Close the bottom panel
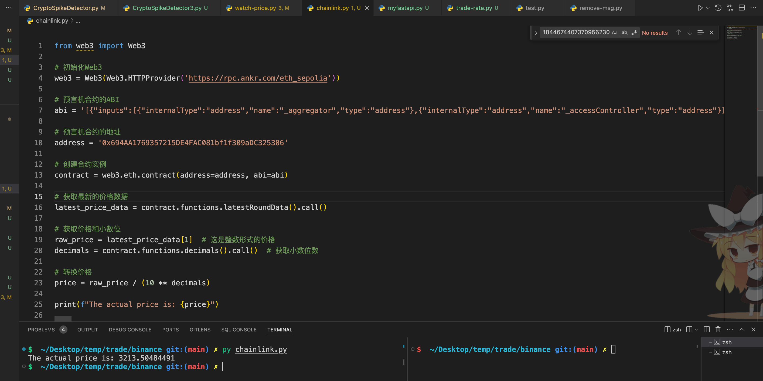This screenshot has width=763, height=381. coord(753,329)
